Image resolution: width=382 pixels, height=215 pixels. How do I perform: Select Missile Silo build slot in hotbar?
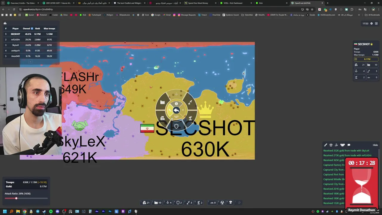click(x=189, y=202)
